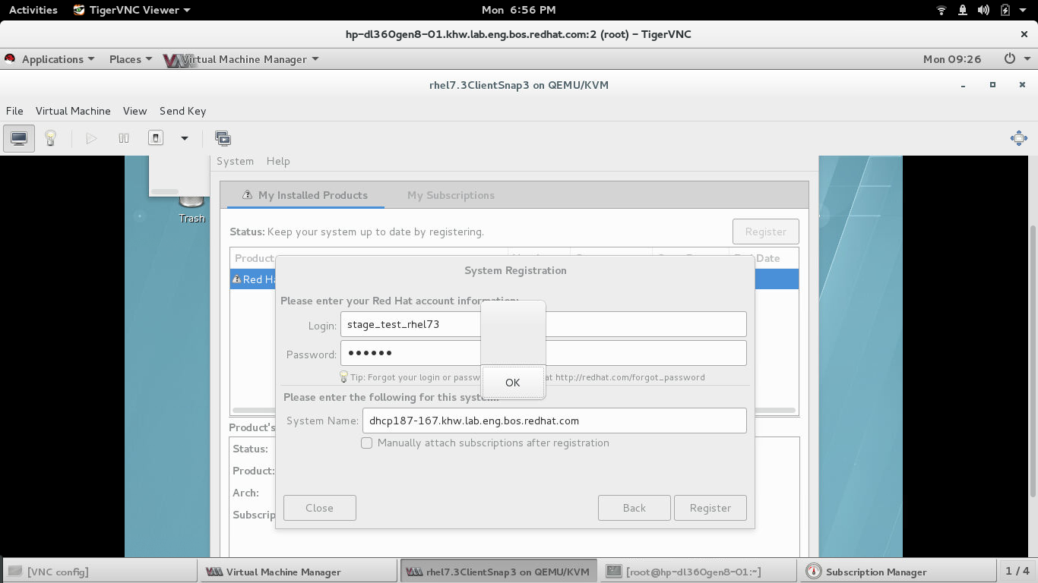The image size is (1038, 583).
Task: Toggle manually attach subscriptions checkbox
Action: (x=367, y=443)
